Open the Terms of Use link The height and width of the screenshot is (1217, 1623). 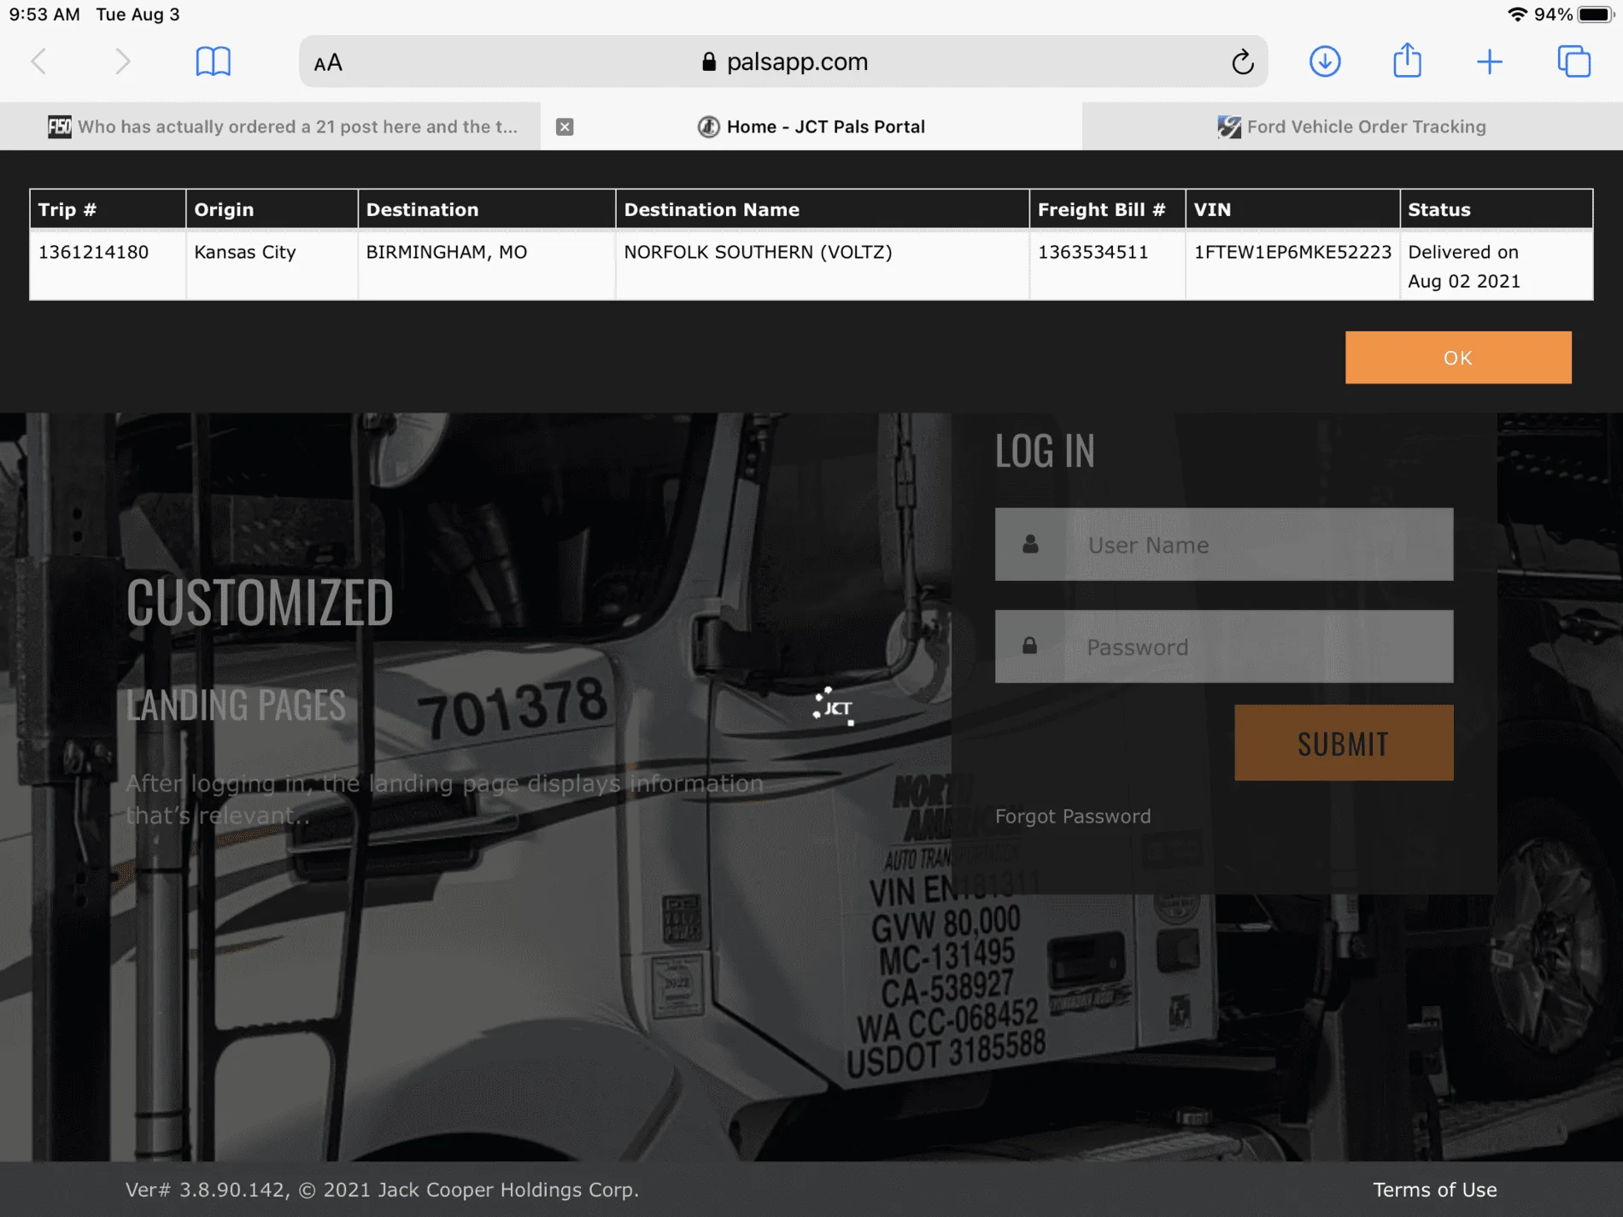click(1434, 1190)
